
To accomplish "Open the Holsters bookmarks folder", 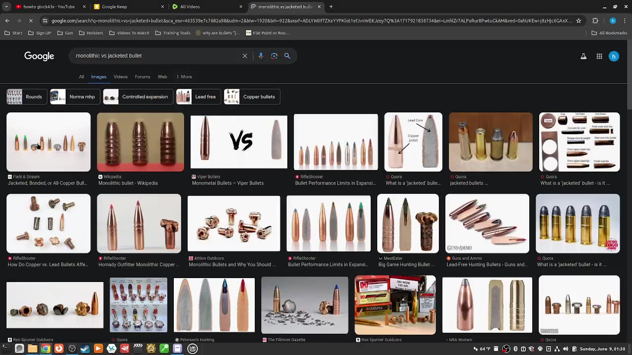I will click(91, 33).
